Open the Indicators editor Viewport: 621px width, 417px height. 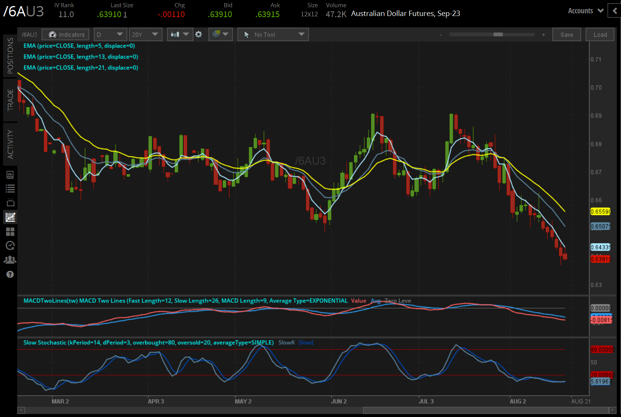pyautogui.click(x=65, y=34)
